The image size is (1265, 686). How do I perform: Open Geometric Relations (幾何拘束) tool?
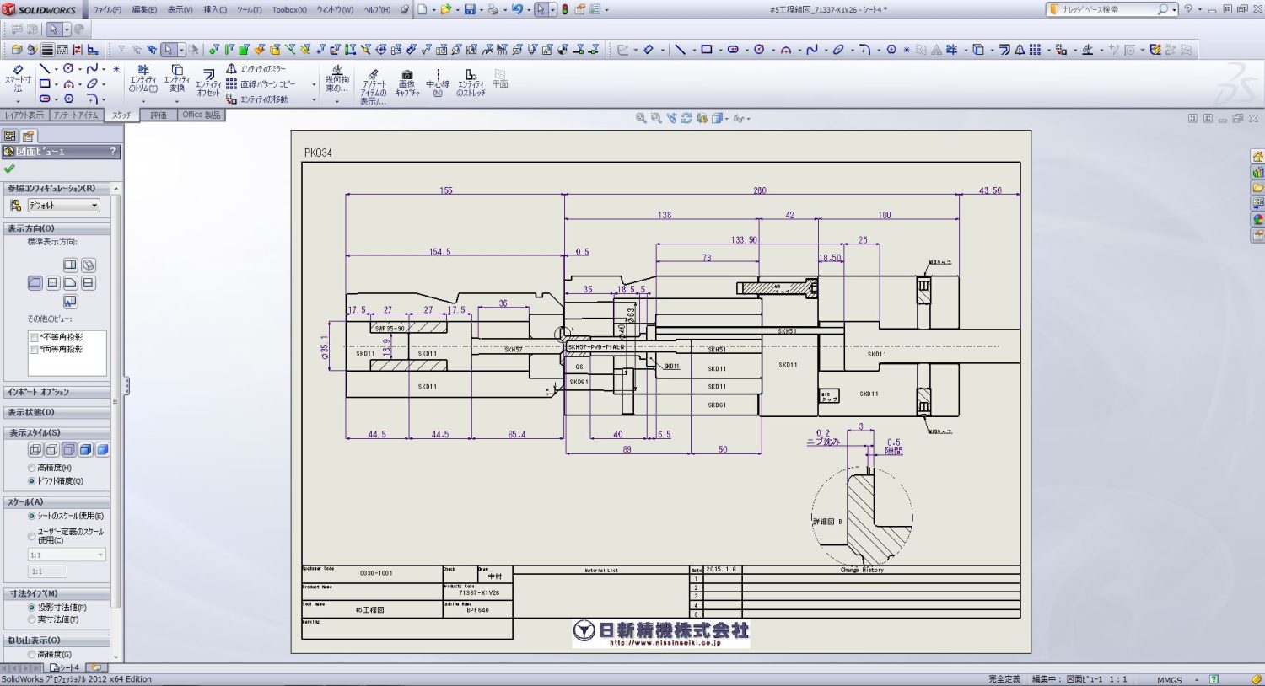336,78
